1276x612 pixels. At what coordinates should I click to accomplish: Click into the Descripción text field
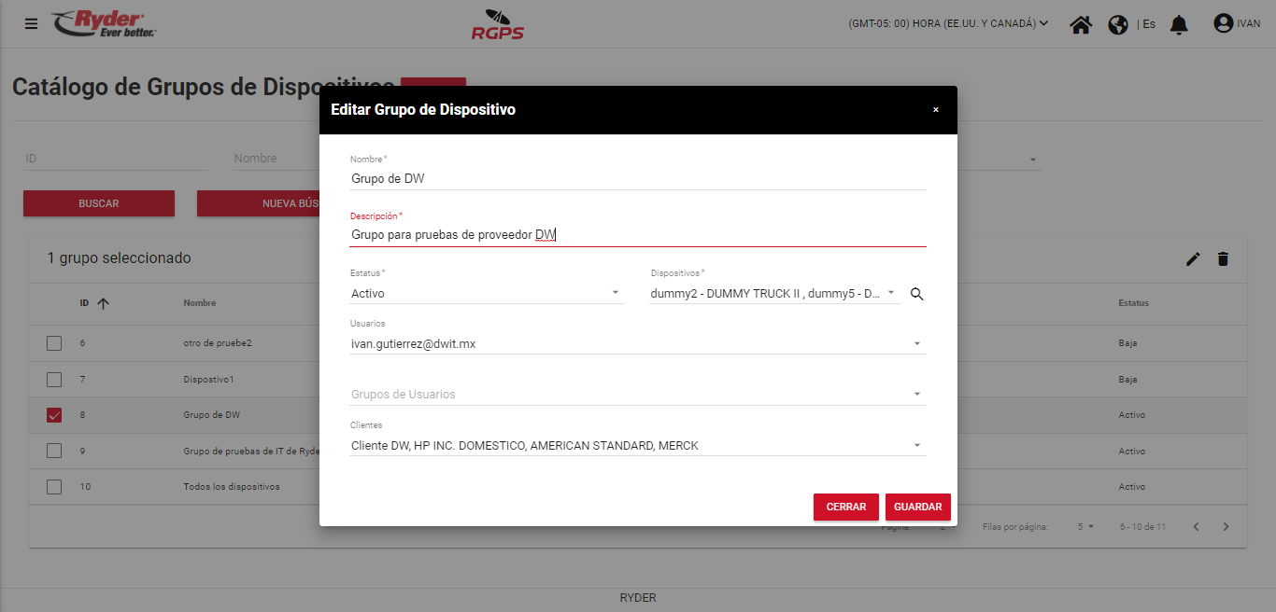point(637,235)
